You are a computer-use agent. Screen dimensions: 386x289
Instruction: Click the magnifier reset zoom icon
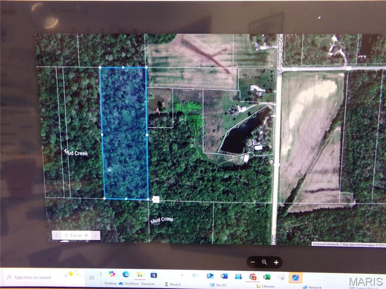[265, 262]
